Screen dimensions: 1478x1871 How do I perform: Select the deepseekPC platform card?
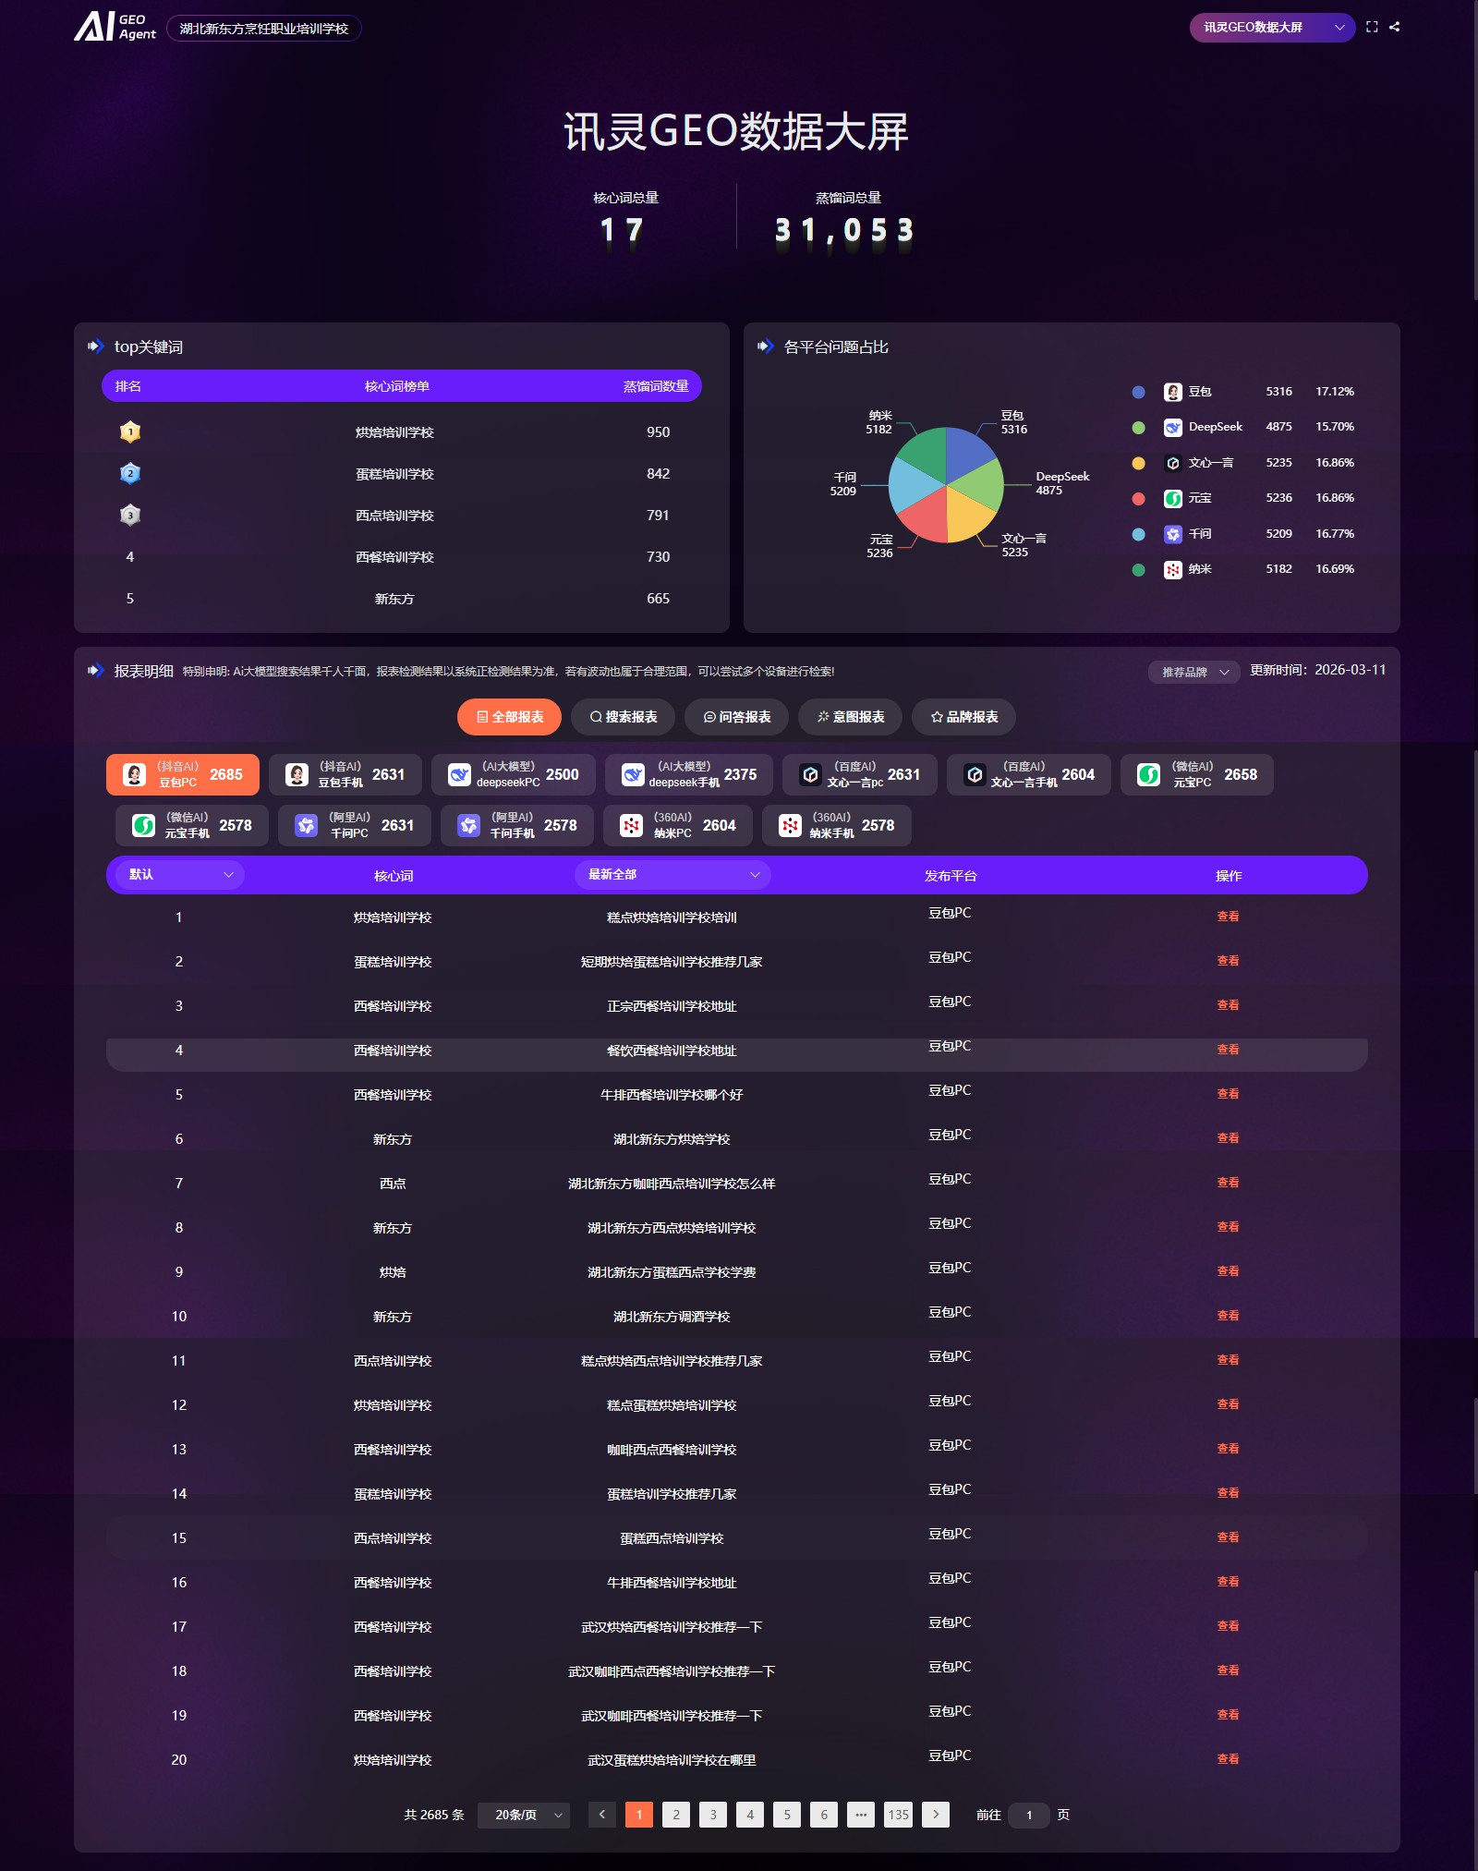click(514, 774)
